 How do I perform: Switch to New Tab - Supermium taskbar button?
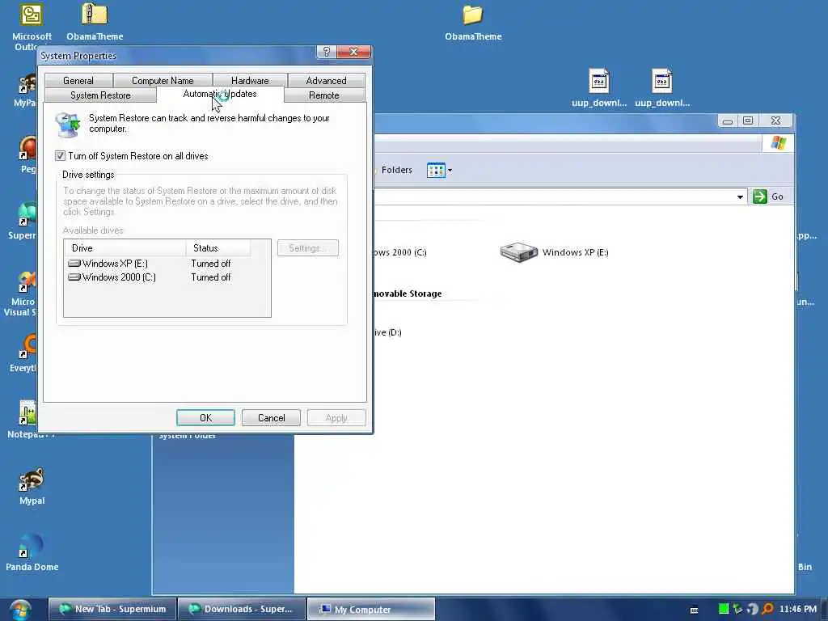click(112, 609)
